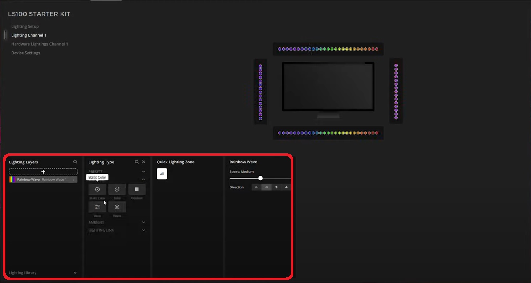Choose the Gradient lighting effect
531x283 pixels.
137,189
